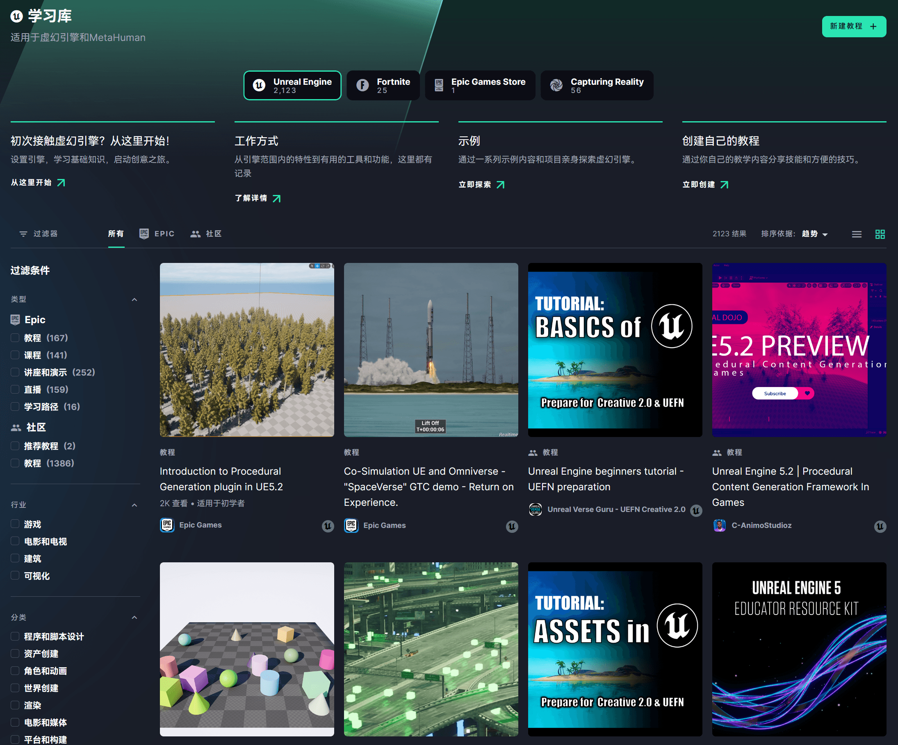Click Unreal Verse Guru author avatar
This screenshot has height=745, width=898.
click(536, 509)
